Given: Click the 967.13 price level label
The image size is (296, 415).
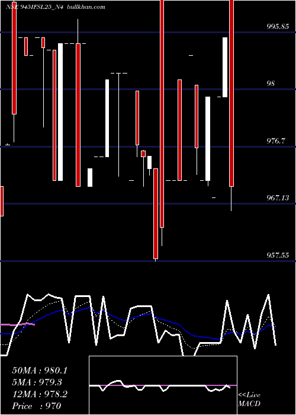Looking at the screenshot, I should [278, 197].
